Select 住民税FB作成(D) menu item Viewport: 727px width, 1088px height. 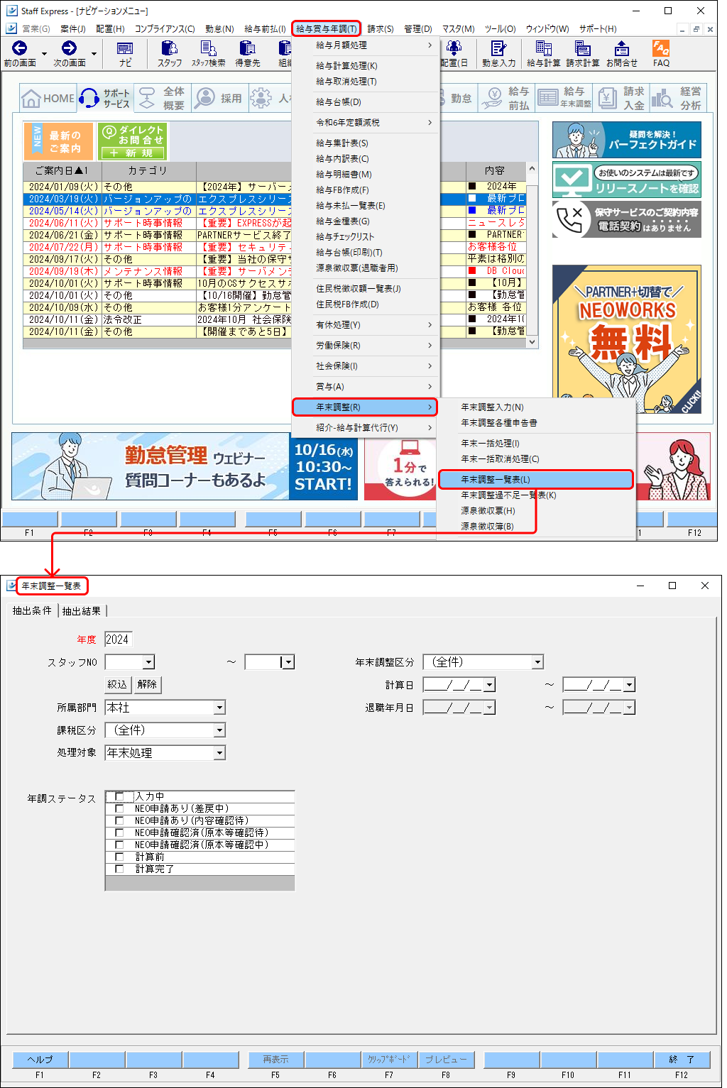click(366, 304)
